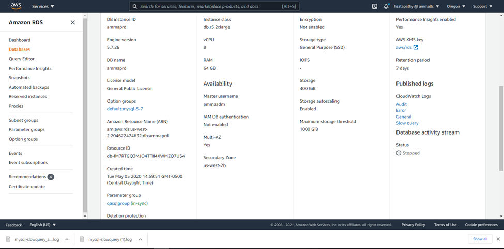Expand the Services dropdown menu
The image size is (504, 249).
tap(43, 6)
